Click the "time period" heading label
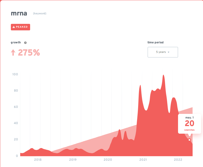This screenshot has height=167, width=203. pyautogui.click(x=156, y=43)
